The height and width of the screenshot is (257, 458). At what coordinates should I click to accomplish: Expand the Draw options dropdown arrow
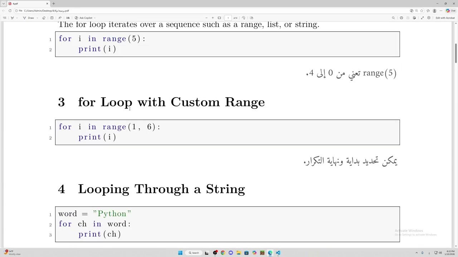click(37, 18)
